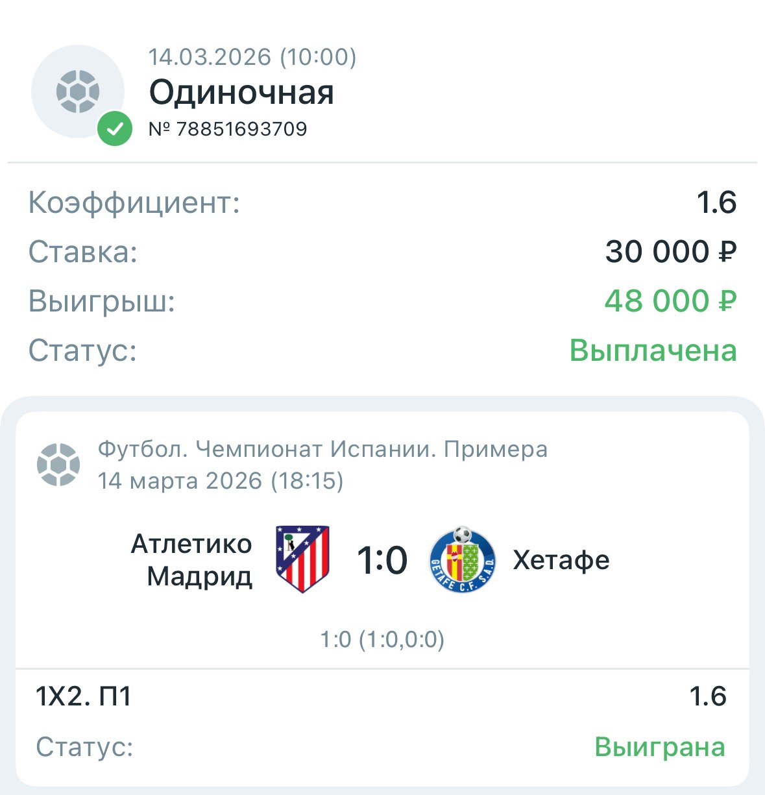Click the Getafe club crest
This screenshot has height=795, width=765.
click(x=463, y=561)
